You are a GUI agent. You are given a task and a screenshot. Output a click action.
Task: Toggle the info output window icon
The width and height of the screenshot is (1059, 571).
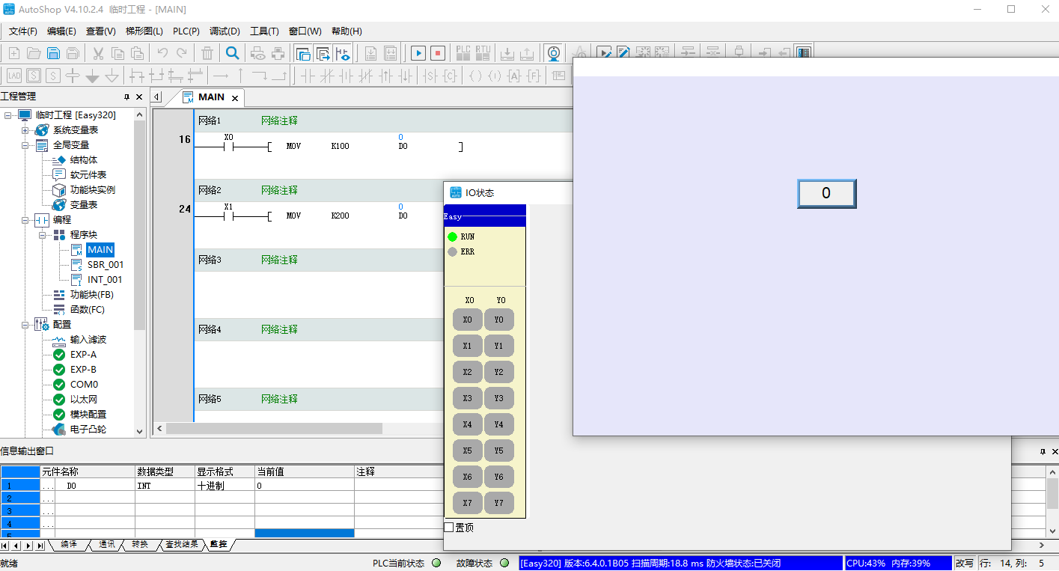coord(323,53)
